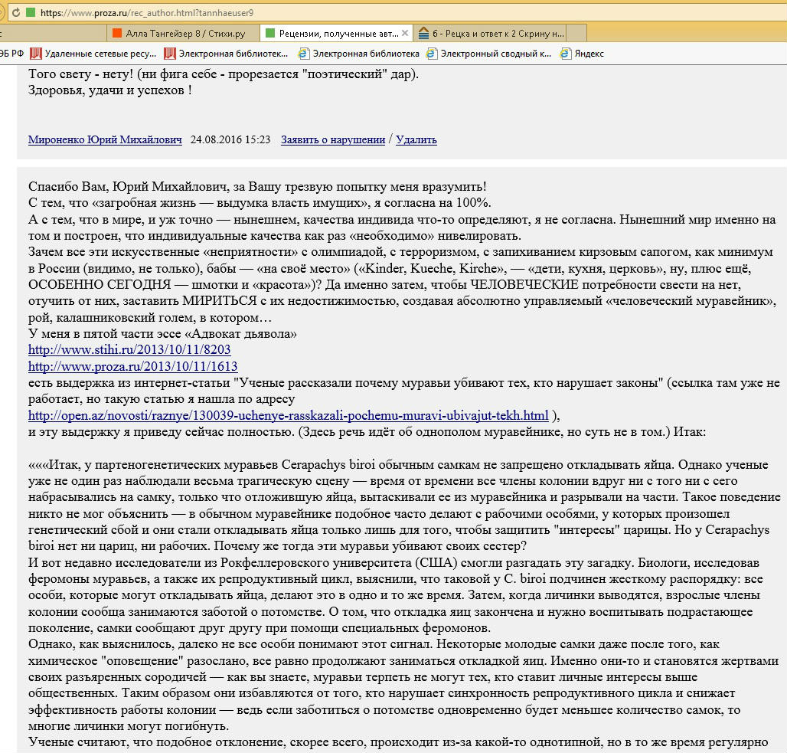Screen dimensions: 787x753
Task: Open the ЭБ РФ bookmark
Action: point(11,54)
